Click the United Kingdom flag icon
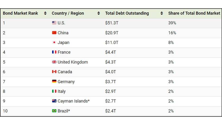222x125 pixels. tap(54, 62)
